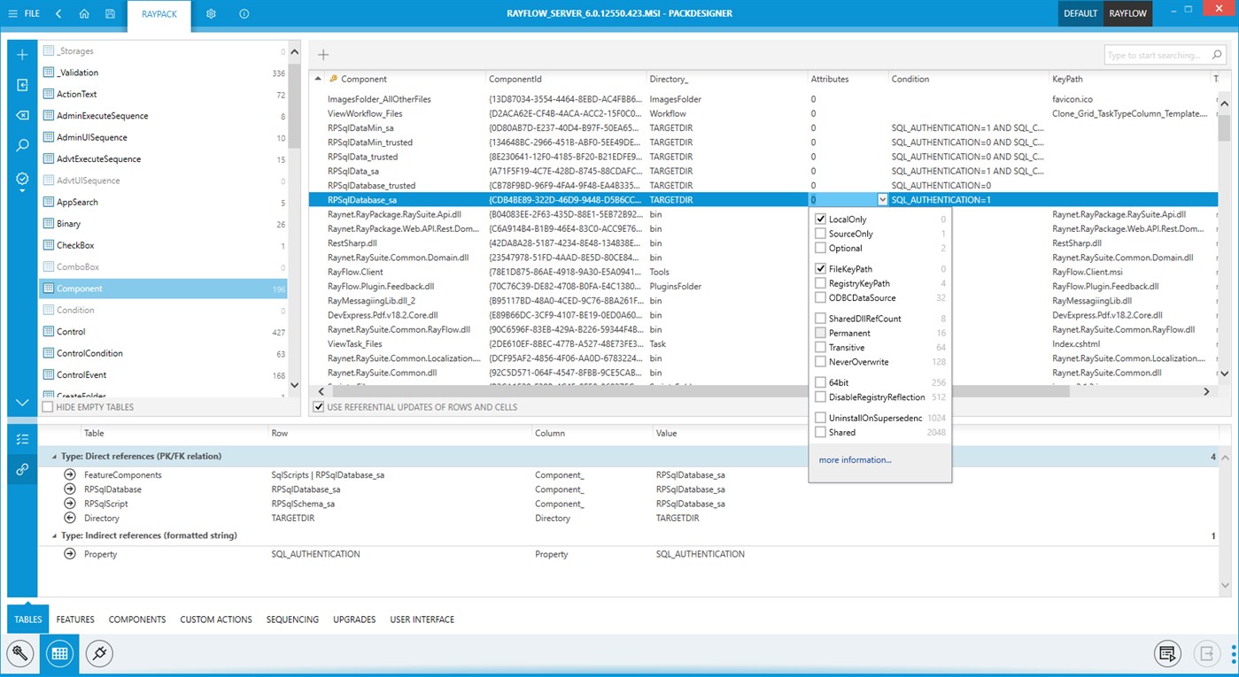Open the wrench tool in the bottom-left toolbar
The width and height of the screenshot is (1239, 677).
(19, 653)
